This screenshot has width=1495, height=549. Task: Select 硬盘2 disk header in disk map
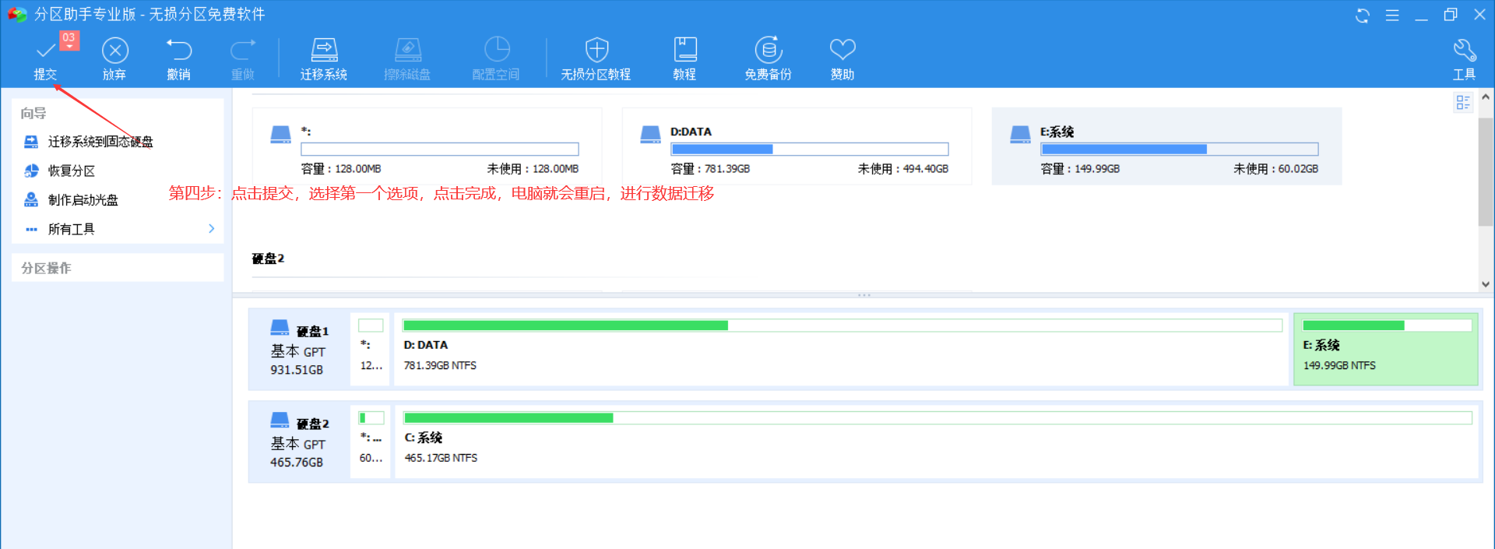(299, 442)
